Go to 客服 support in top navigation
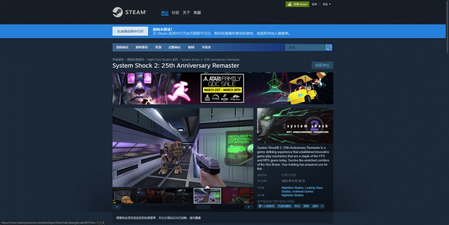The image size is (449, 225). coord(197,12)
